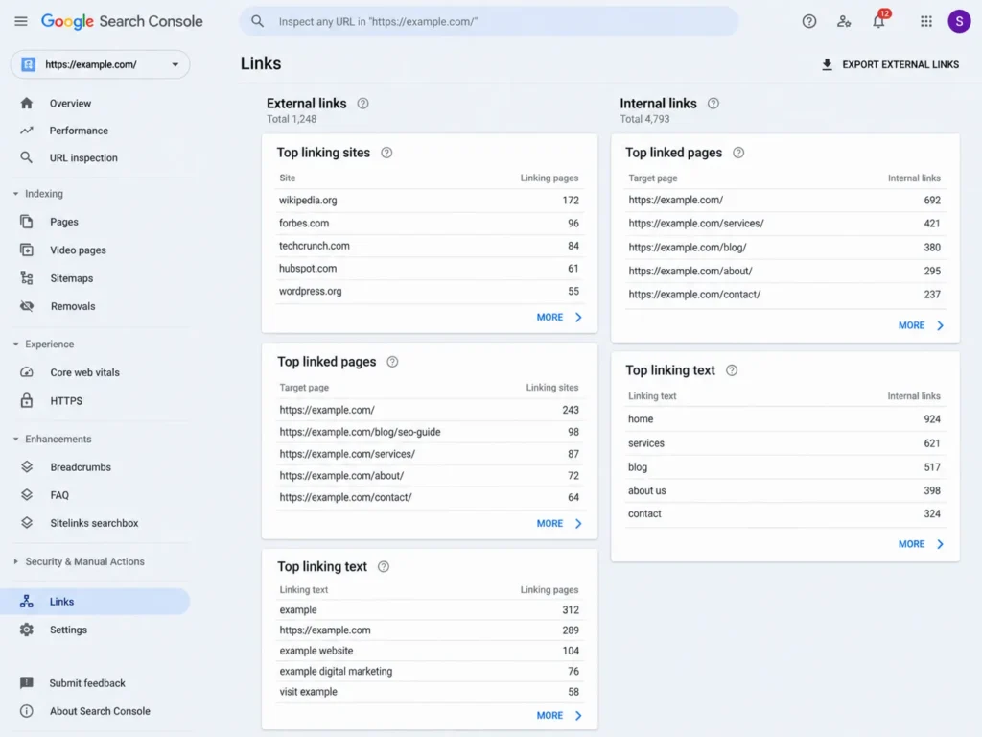Open Core web vitals report
The image size is (982, 737).
(84, 372)
